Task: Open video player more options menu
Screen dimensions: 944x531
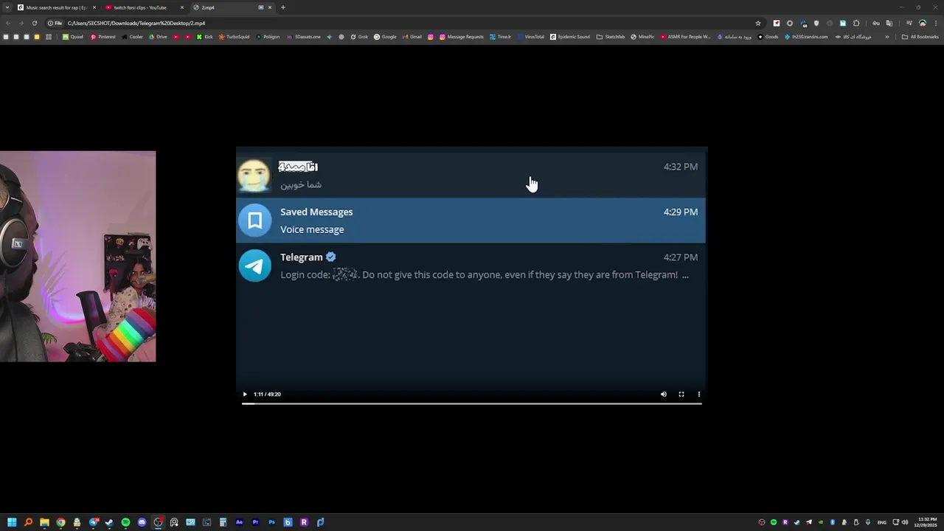Action: click(698, 394)
